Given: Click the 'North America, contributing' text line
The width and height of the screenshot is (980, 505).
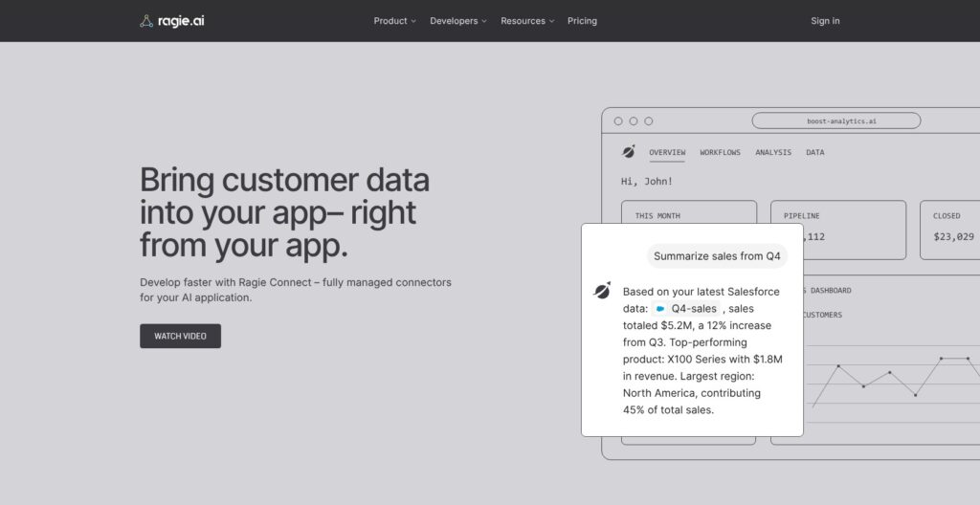Looking at the screenshot, I should (x=691, y=393).
